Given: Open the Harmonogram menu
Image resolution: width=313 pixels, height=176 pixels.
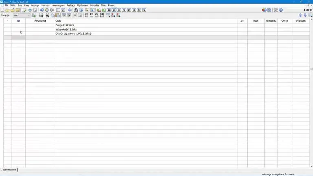Looking at the screenshot, I should click(58, 5).
